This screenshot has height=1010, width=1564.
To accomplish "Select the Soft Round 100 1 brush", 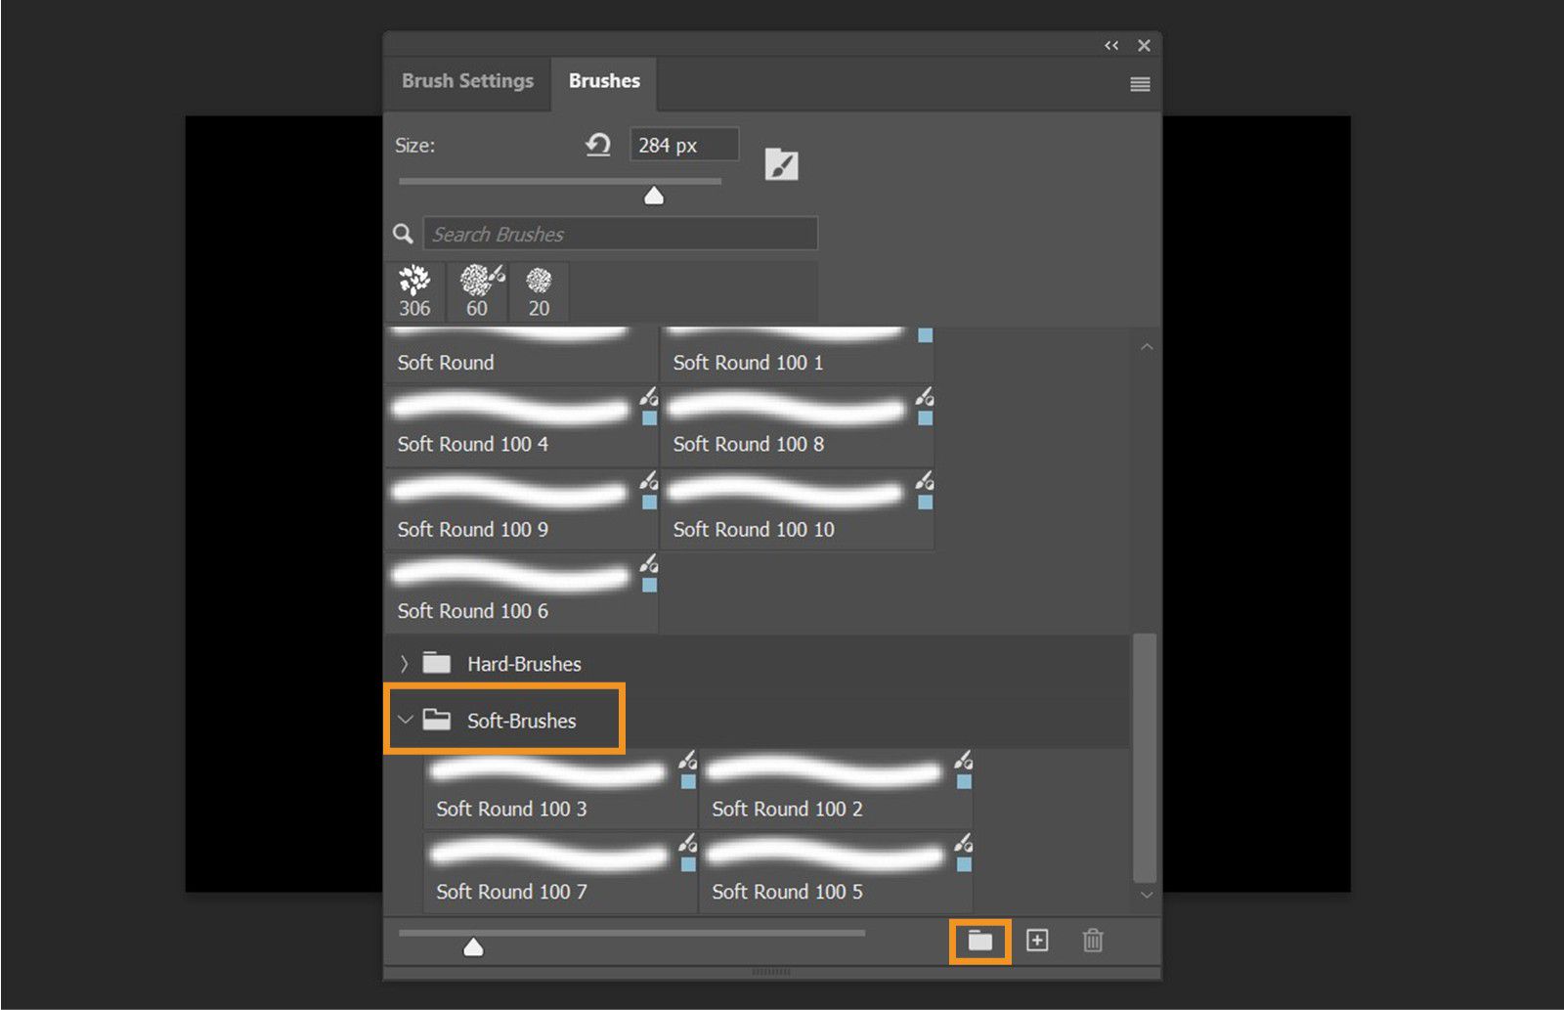I will [x=798, y=354].
